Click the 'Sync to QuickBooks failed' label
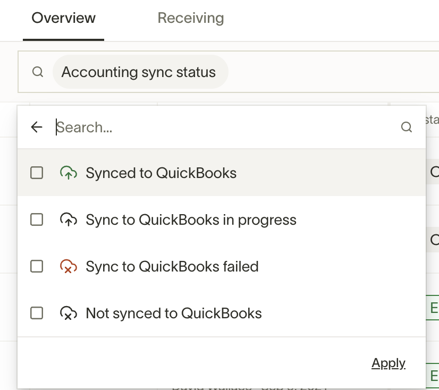439x390 pixels. click(x=172, y=266)
